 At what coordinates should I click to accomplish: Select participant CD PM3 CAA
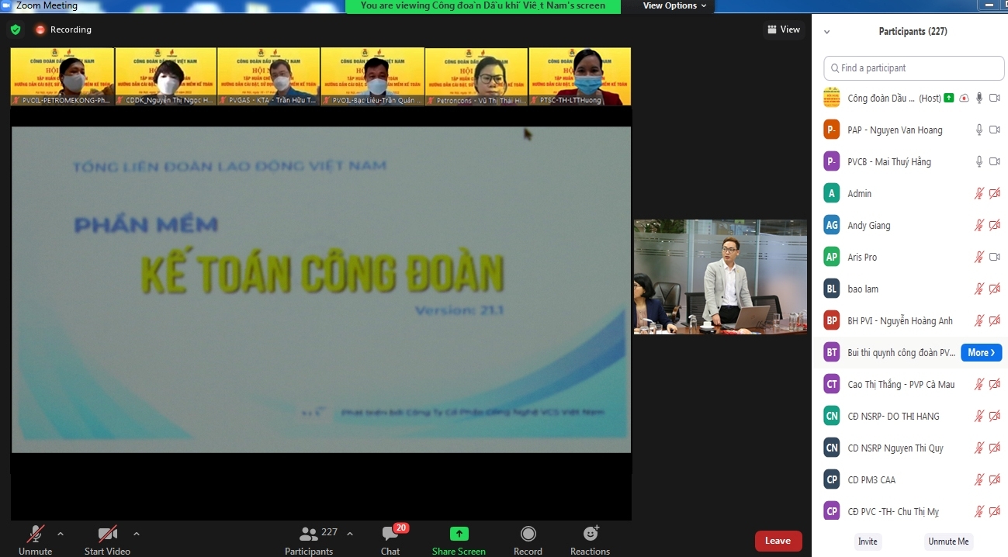click(909, 480)
